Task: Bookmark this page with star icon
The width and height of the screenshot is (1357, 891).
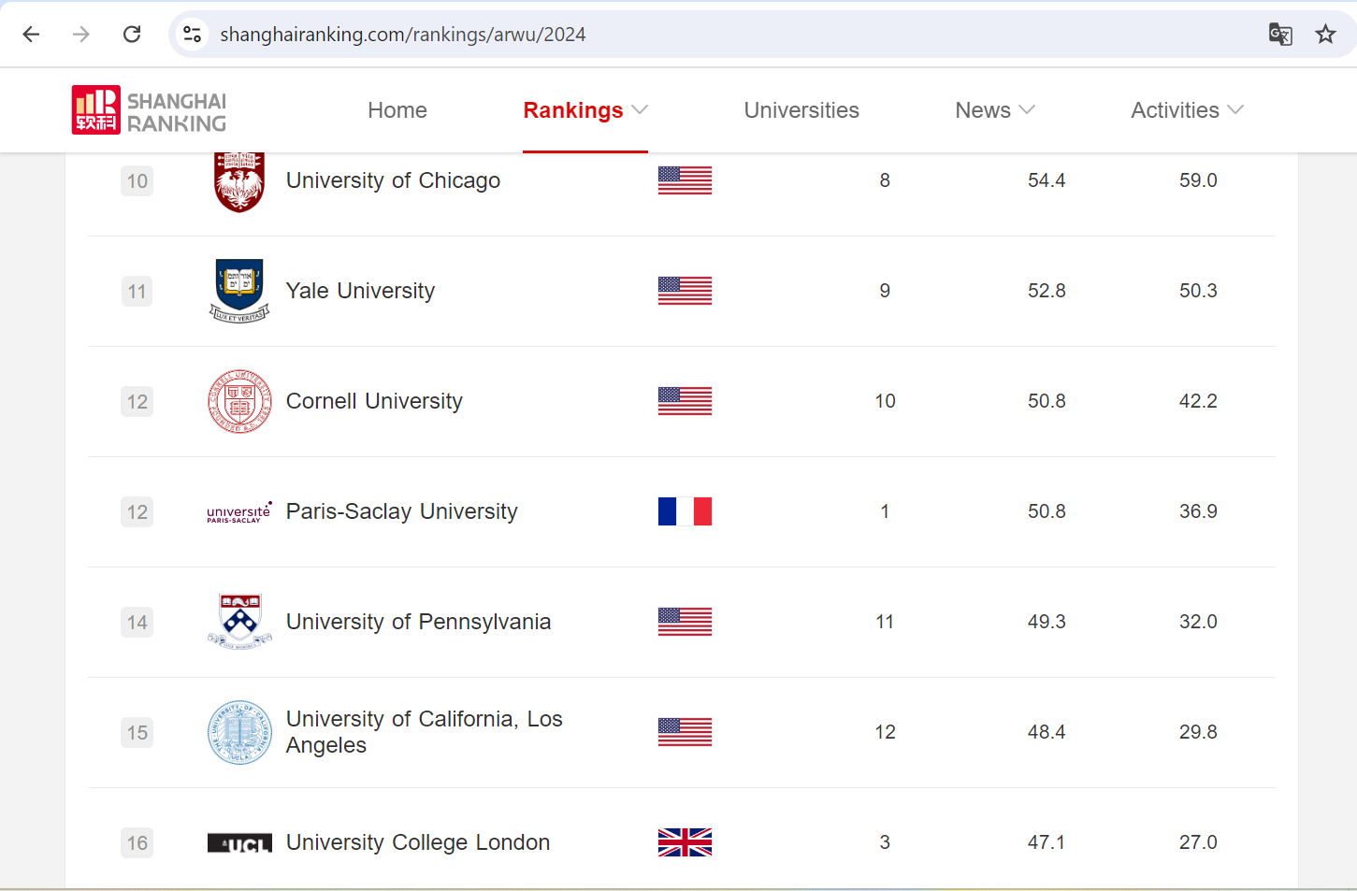Action: pyautogui.click(x=1325, y=35)
